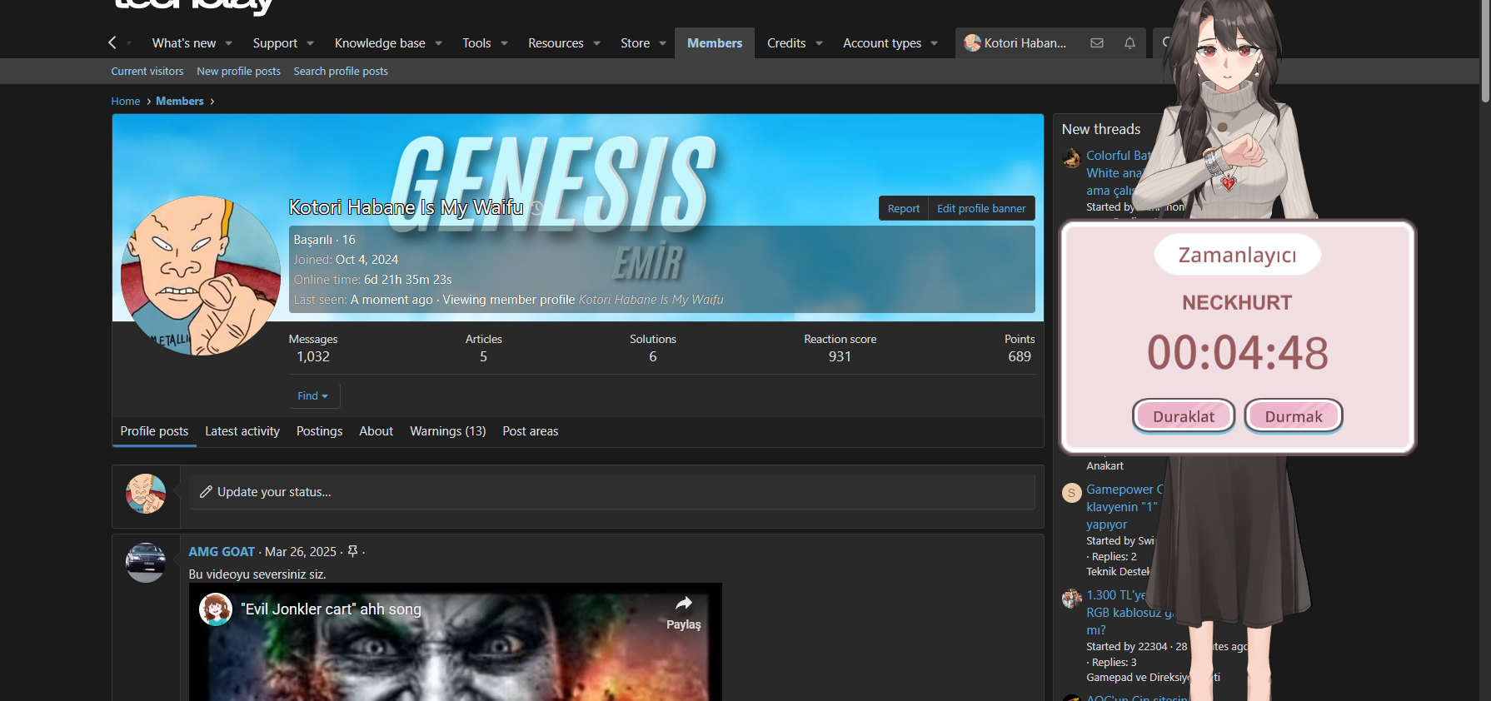Open the alerts bell icon

(1129, 43)
